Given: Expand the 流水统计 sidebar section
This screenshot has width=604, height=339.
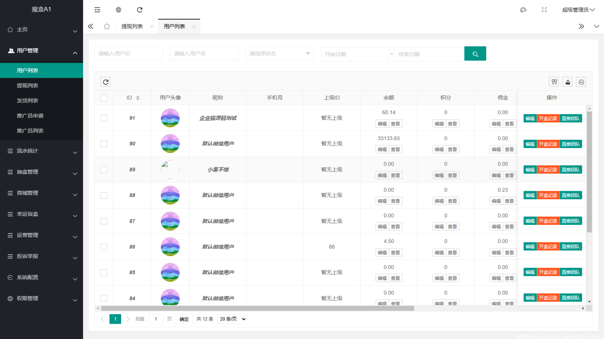Looking at the screenshot, I should 41,151.
